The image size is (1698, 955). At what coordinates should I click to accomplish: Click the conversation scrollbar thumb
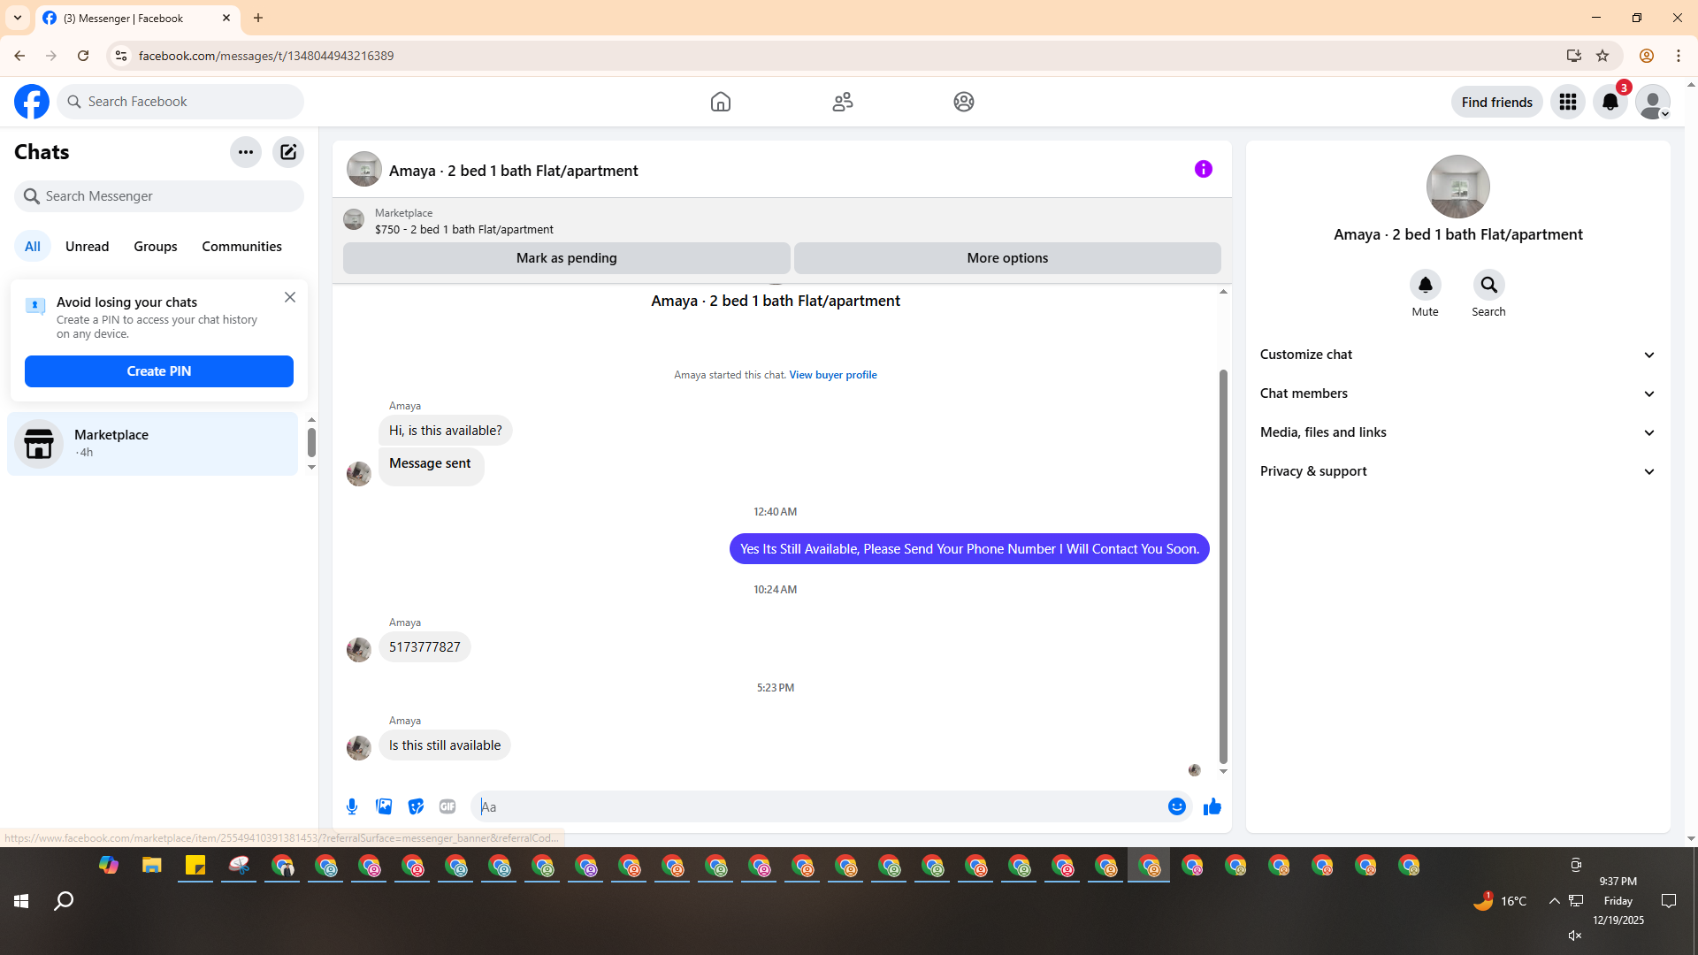coord(1223,566)
